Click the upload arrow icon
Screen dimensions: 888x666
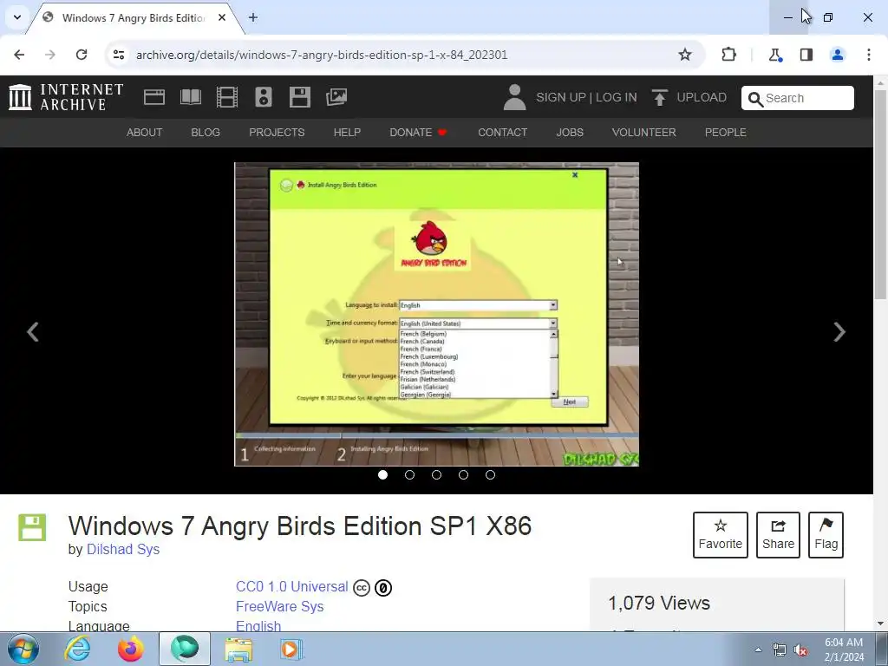pyautogui.click(x=659, y=97)
